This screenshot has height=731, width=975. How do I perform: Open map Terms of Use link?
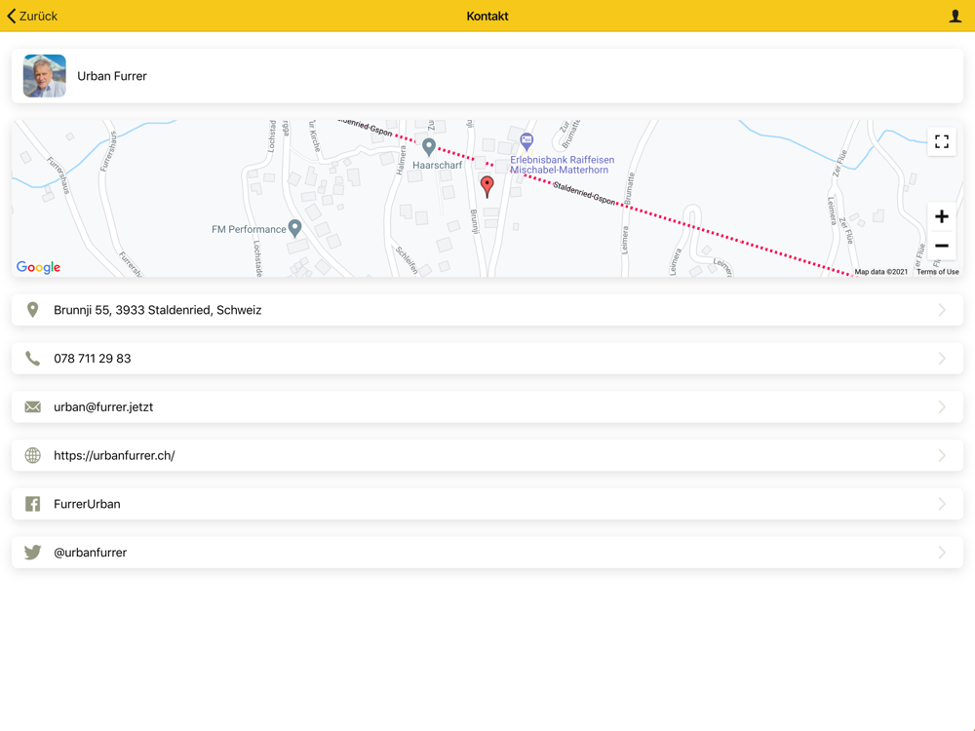937,272
